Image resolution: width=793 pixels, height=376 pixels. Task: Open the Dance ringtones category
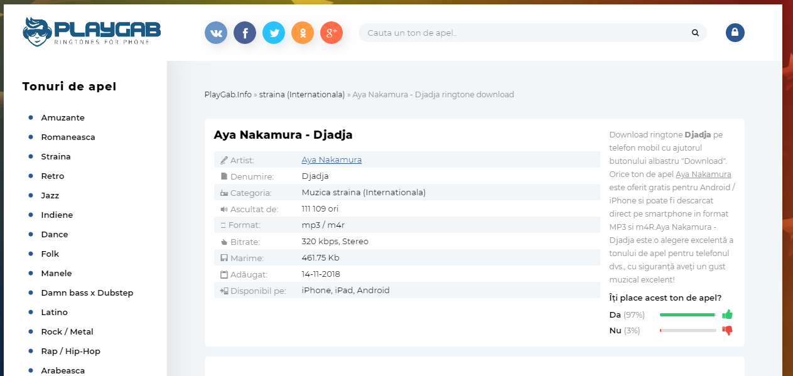click(55, 234)
